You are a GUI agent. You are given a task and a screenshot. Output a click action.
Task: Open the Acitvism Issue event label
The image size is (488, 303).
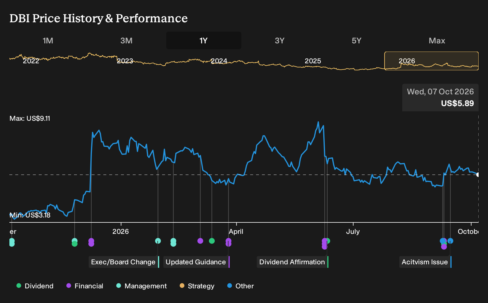pyautogui.click(x=425, y=262)
